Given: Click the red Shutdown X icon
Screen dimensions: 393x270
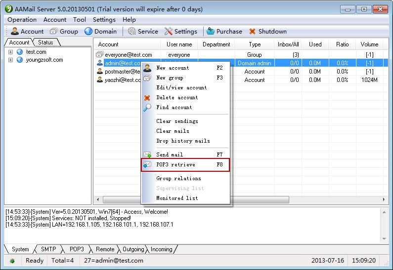Looking at the screenshot, I should coord(252,31).
